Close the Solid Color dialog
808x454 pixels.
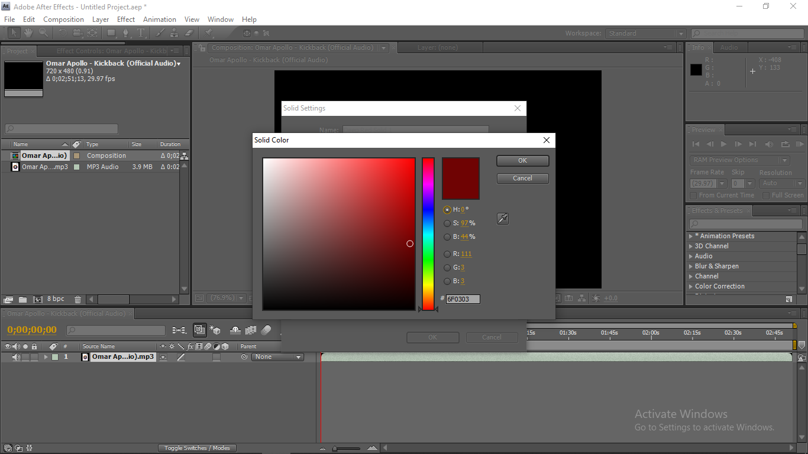tap(547, 140)
